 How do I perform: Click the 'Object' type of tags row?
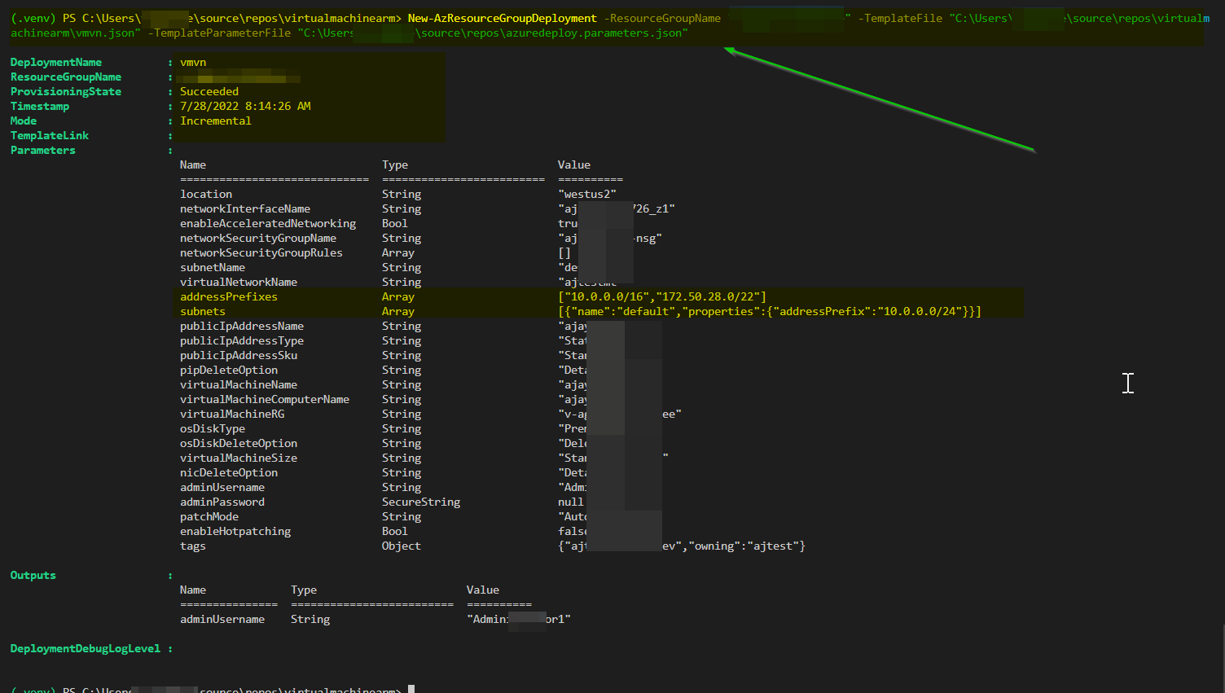pyautogui.click(x=402, y=546)
